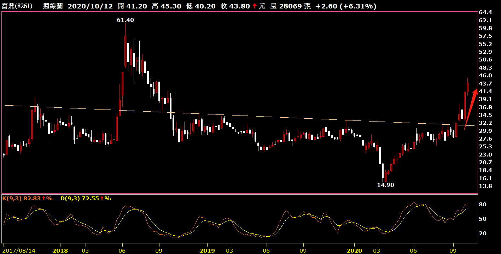This screenshot has height=254, width=501.
Task: Select the 14.90 lowest price label
Action: [x=385, y=185]
